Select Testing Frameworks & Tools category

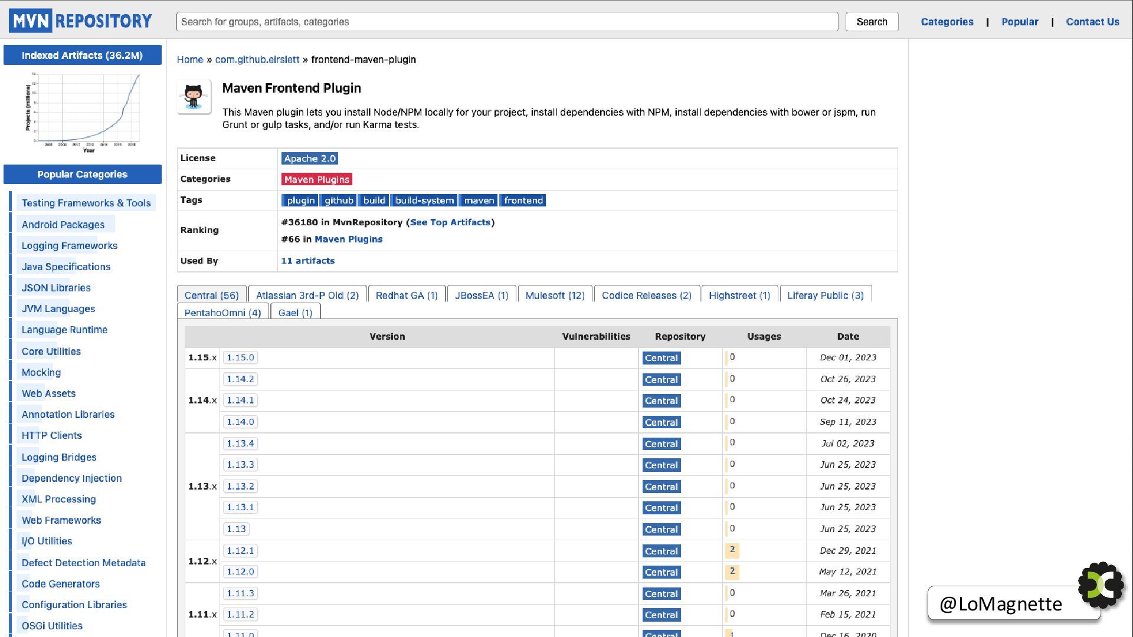pos(86,203)
